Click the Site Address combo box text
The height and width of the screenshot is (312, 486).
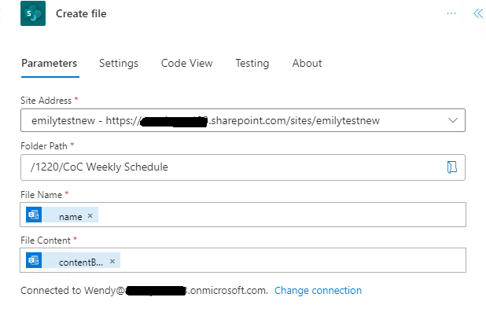click(x=205, y=120)
